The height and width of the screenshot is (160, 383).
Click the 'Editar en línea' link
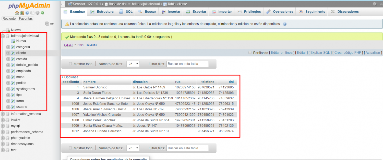coord(282,53)
